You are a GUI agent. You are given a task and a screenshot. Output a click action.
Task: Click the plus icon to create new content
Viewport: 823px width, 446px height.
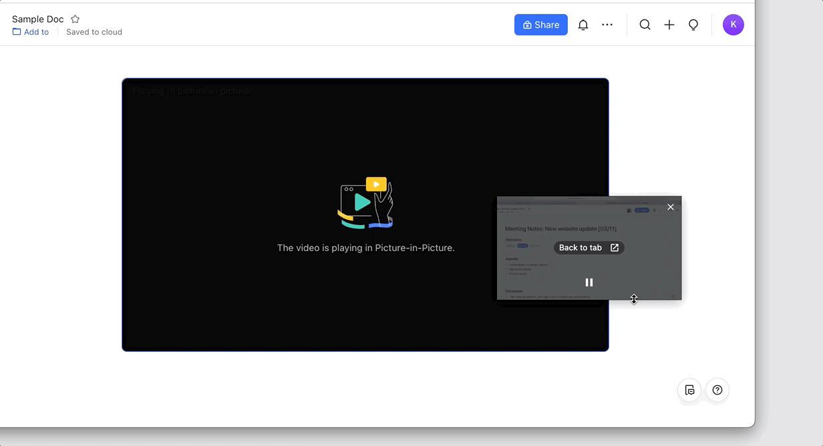669,25
